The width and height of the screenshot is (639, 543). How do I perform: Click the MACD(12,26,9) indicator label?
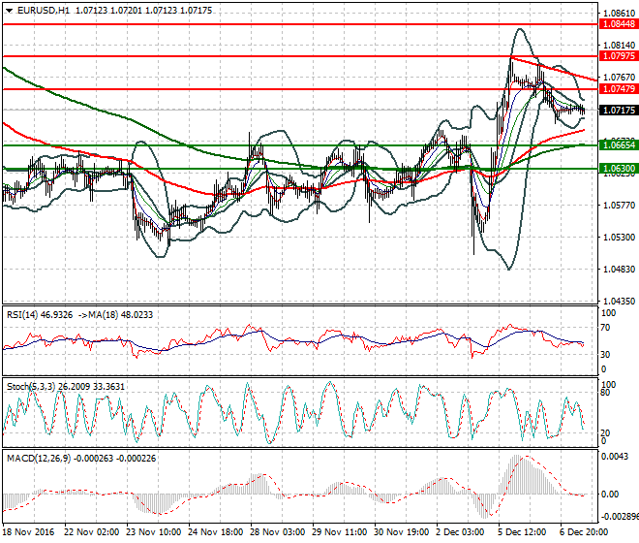[x=39, y=458]
